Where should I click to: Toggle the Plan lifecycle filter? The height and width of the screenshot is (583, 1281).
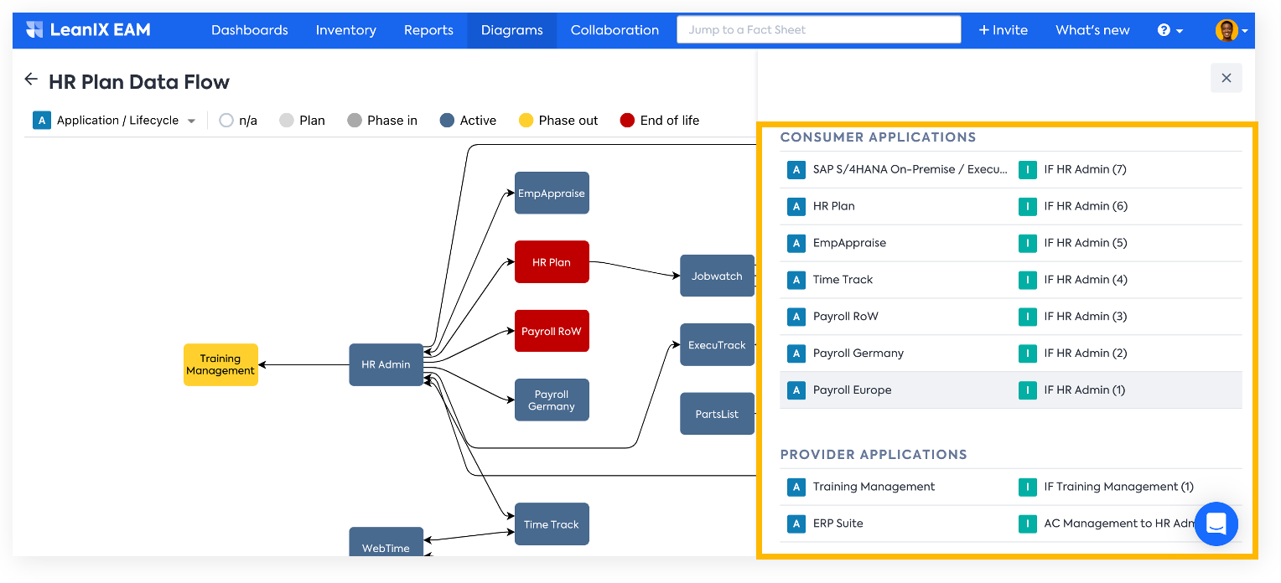[x=302, y=121]
